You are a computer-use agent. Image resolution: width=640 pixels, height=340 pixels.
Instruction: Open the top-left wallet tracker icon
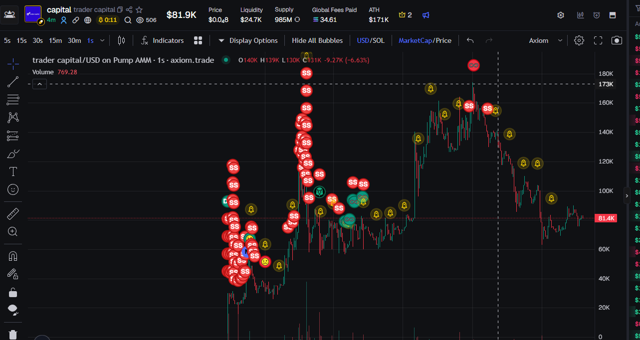(9, 15)
